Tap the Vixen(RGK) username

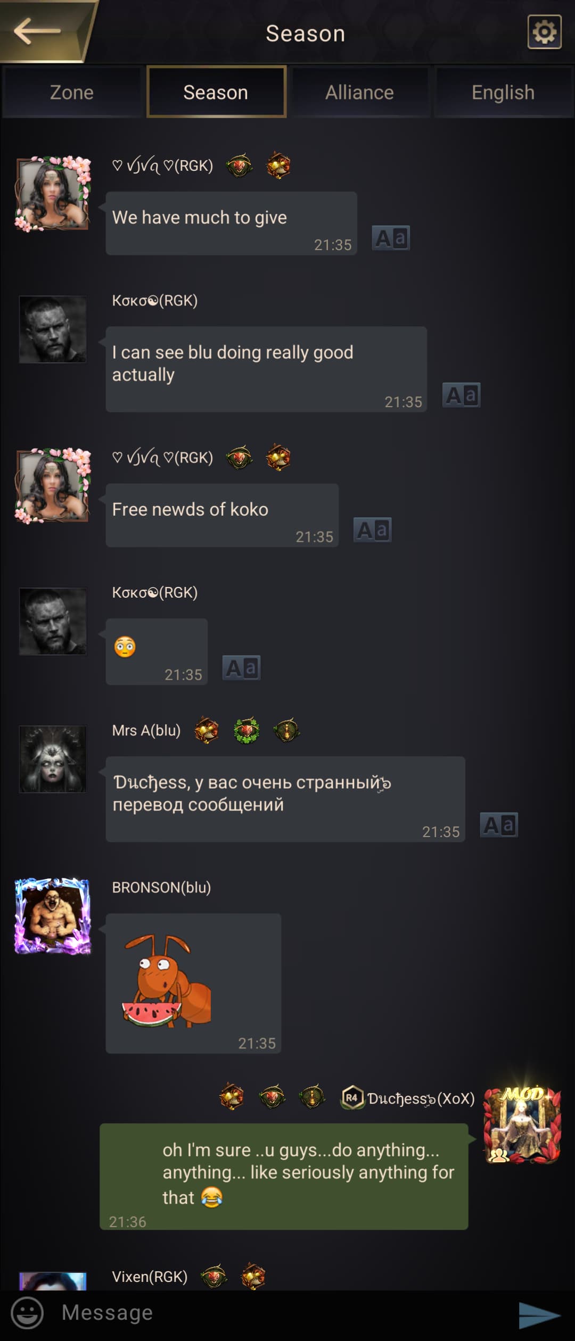pyautogui.click(x=150, y=1277)
